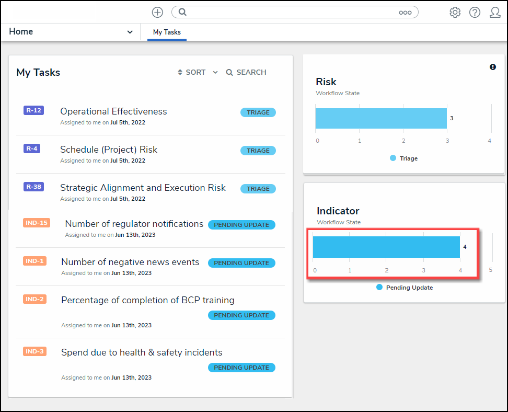The height and width of the screenshot is (412, 508).
Task: Click the IND-15 badge
Action: tap(37, 223)
